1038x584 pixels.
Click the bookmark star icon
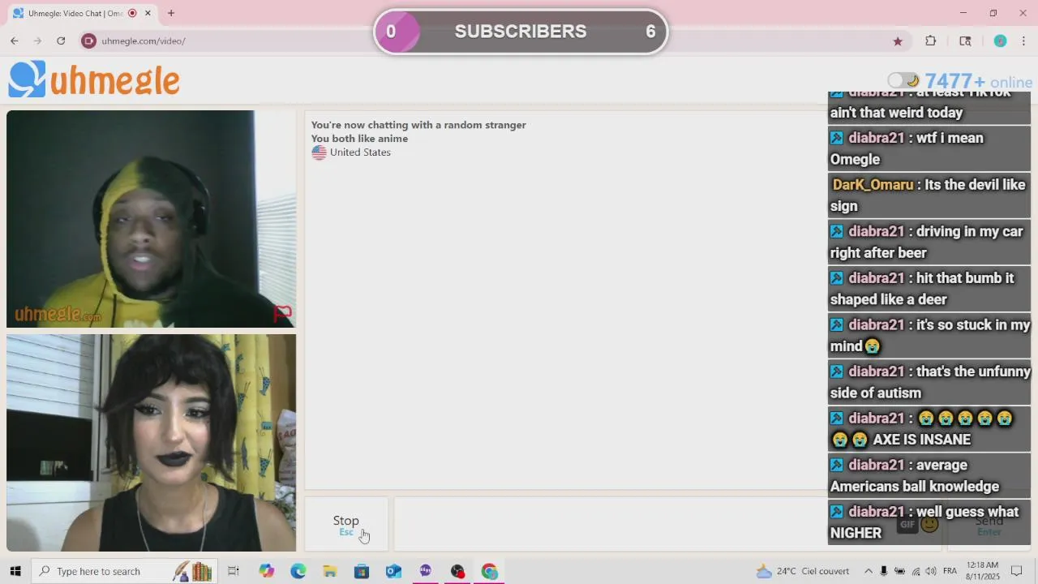point(898,41)
